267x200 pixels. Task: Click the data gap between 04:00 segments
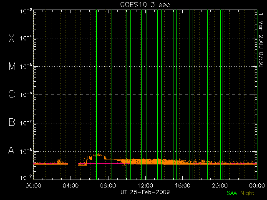click(x=73, y=164)
